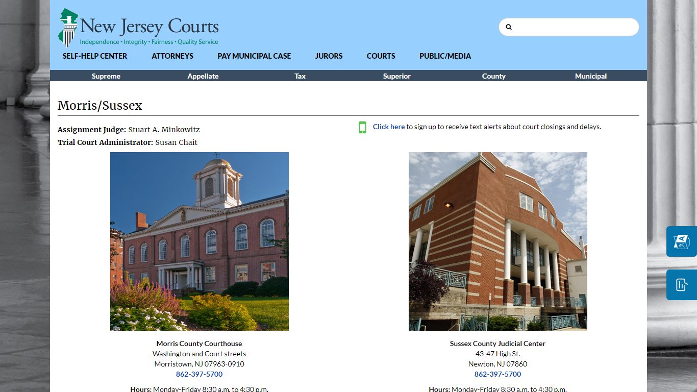Open the lower blue document report side icon
697x392 pixels.
point(682,285)
